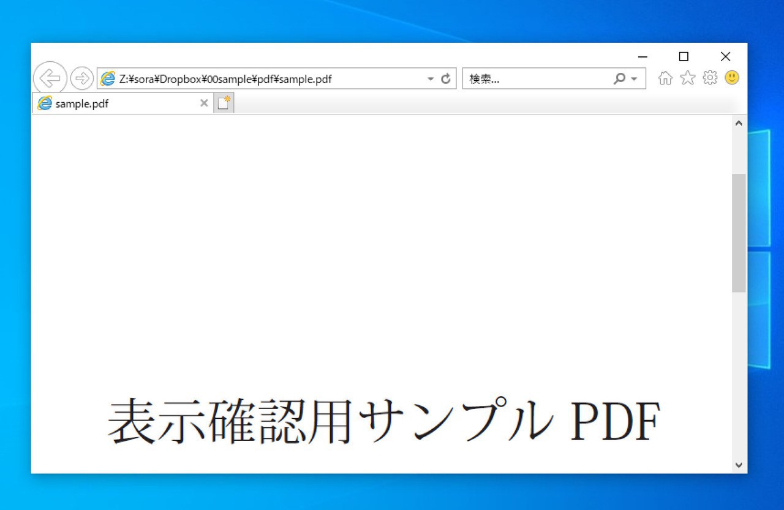Viewport: 784px width, 510px height.
Task: Expand the address bar autocomplete dropdown
Action: click(x=431, y=79)
